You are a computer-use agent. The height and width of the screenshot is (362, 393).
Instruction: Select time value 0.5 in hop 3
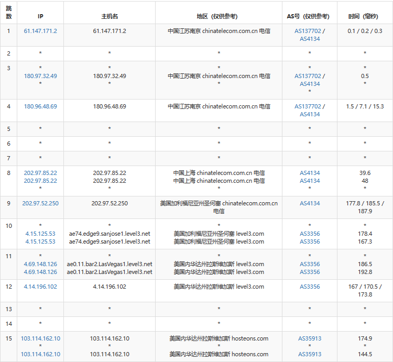[x=365, y=76]
